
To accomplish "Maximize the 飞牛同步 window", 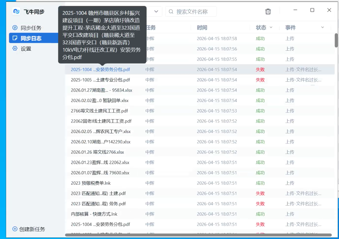I will click(312, 10).
